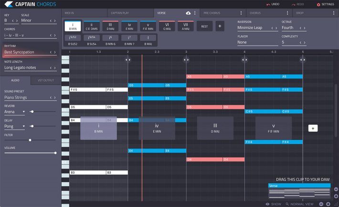Image resolution: width=339 pixels, height=207 pixels.
Task: Switch to the Captain Play tab
Action: click(x=130, y=13)
